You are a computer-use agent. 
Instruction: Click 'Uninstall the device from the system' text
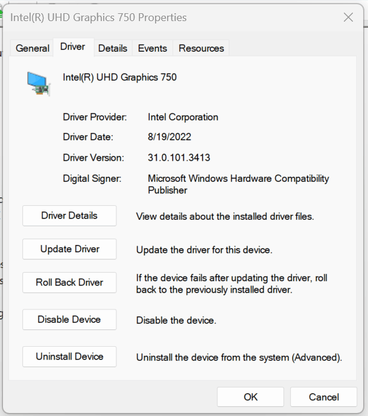(239, 358)
